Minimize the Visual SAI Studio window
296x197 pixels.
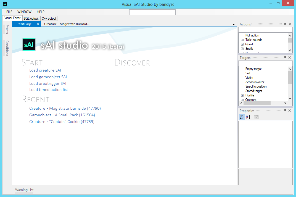point(271,4)
